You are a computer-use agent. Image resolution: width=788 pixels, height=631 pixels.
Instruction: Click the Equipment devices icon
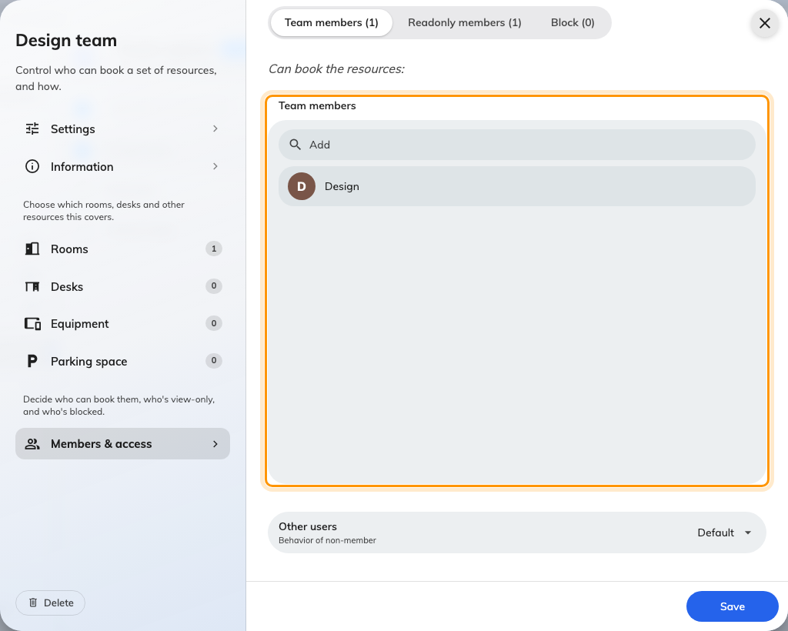pyautogui.click(x=32, y=323)
